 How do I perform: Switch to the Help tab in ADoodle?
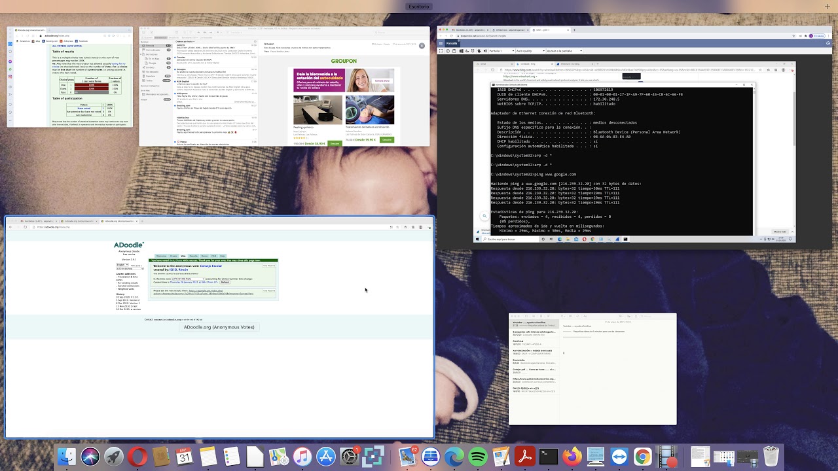[223, 256]
